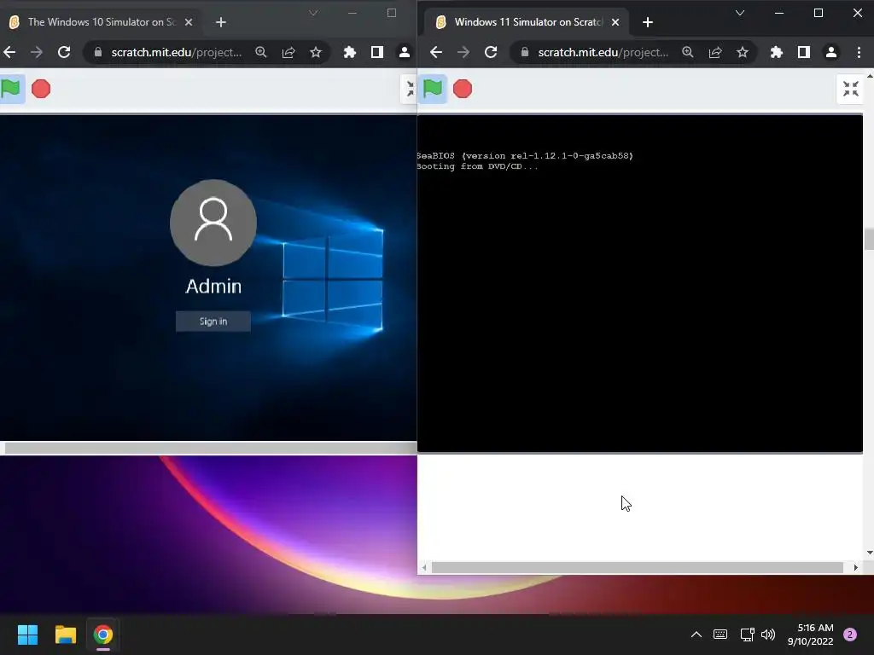The image size is (874, 655).
Task: Open volume control in system tray
Action: (768, 635)
